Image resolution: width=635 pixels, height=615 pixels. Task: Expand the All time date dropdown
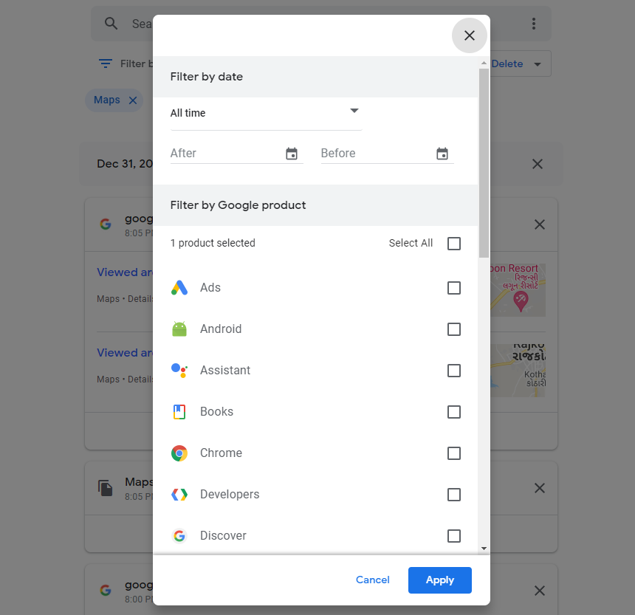click(266, 114)
